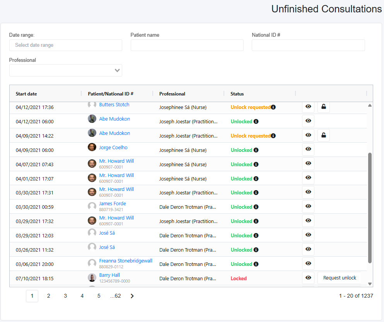Click info icon beside Butters Stotch Unlock requested
This screenshot has width=384, height=322.
(273, 107)
